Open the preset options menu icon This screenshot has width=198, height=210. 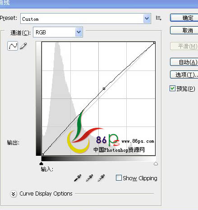coord(159,18)
